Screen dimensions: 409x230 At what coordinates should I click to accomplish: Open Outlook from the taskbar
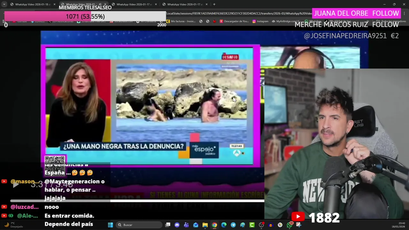tap(196, 225)
